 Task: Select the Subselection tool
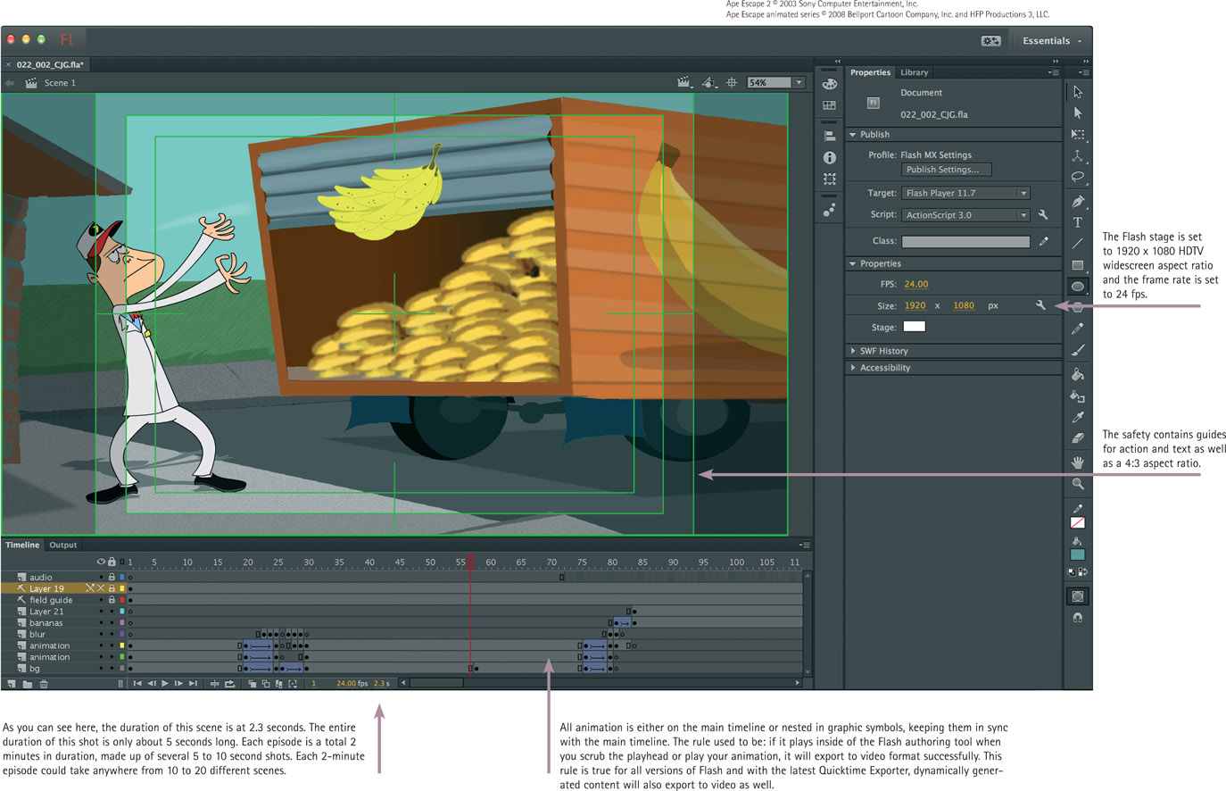pos(1078,113)
